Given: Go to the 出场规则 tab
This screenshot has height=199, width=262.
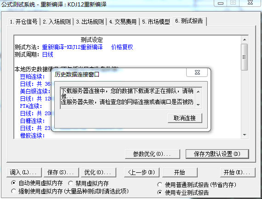Looking at the screenshot, I should 90,22.
